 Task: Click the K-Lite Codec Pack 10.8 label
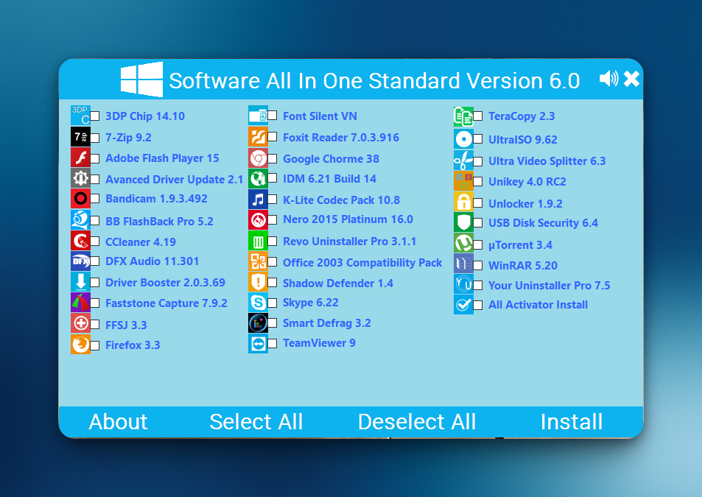pos(341,200)
